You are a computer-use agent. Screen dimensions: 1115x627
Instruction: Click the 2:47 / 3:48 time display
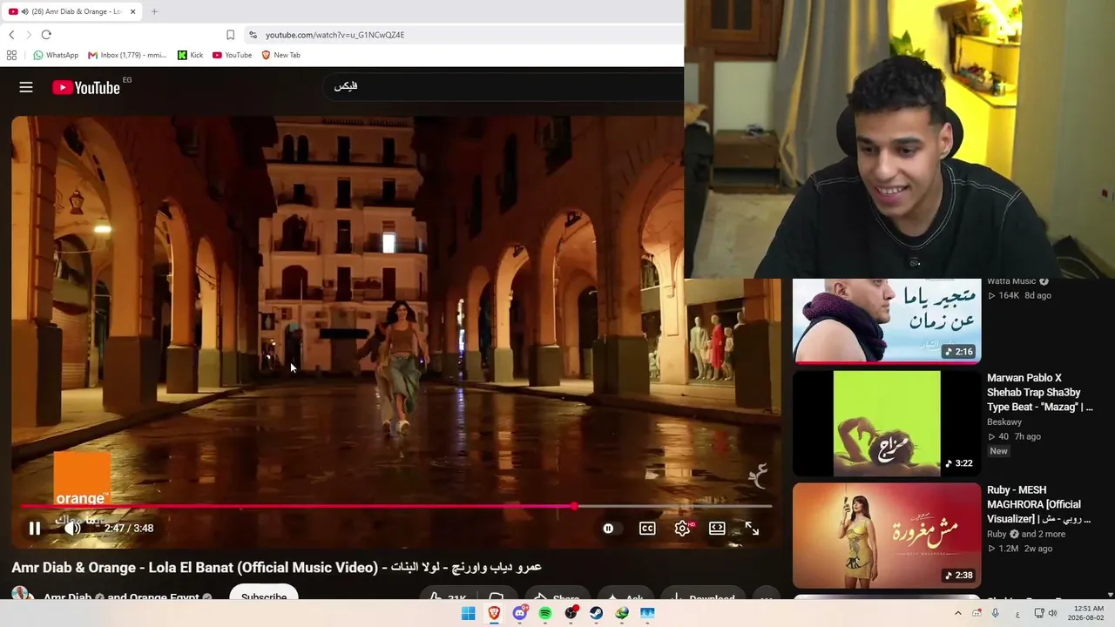coord(129,529)
